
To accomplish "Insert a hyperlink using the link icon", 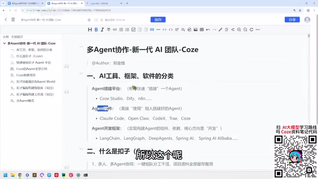I will pyautogui.click(x=115, y=30).
